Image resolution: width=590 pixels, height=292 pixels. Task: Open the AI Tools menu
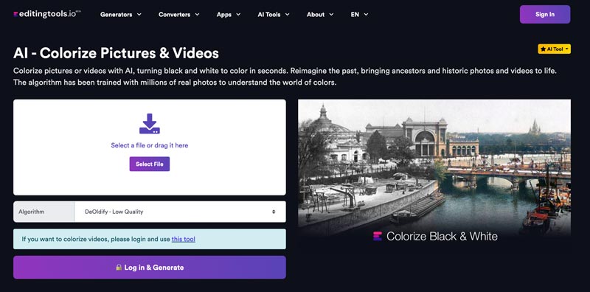point(274,14)
